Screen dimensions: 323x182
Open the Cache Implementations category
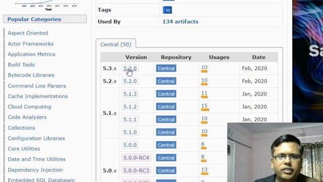click(38, 96)
